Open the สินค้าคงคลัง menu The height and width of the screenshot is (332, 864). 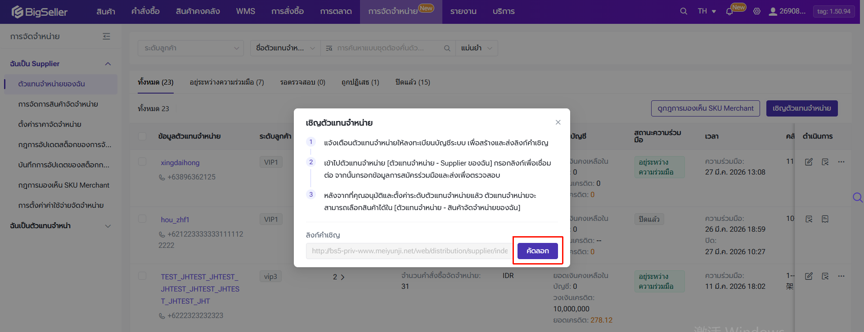pyautogui.click(x=198, y=11)
